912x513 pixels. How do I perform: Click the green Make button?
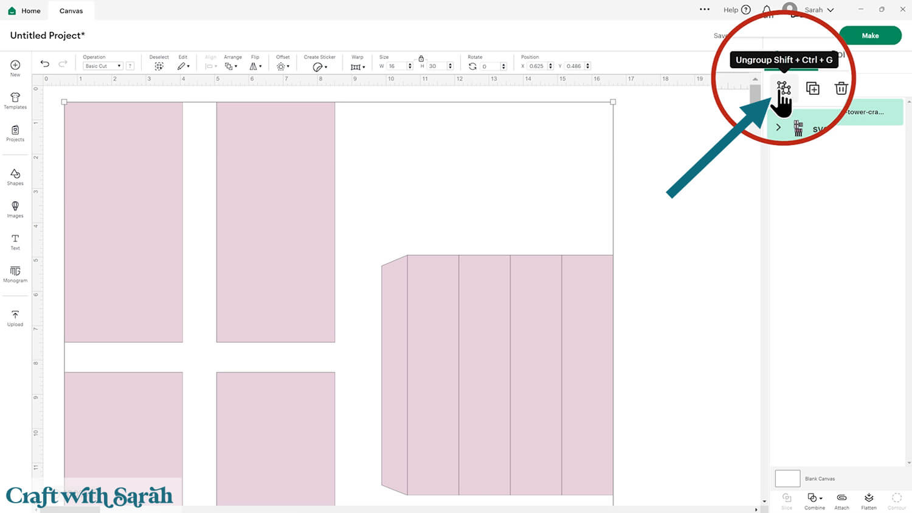click(x=869, y=35)
